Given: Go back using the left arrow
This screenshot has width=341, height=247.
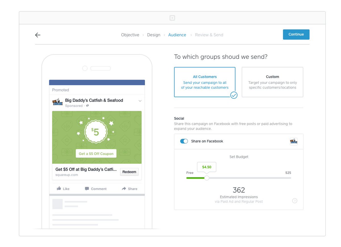Looking at the screenshot, I should 38,35.
